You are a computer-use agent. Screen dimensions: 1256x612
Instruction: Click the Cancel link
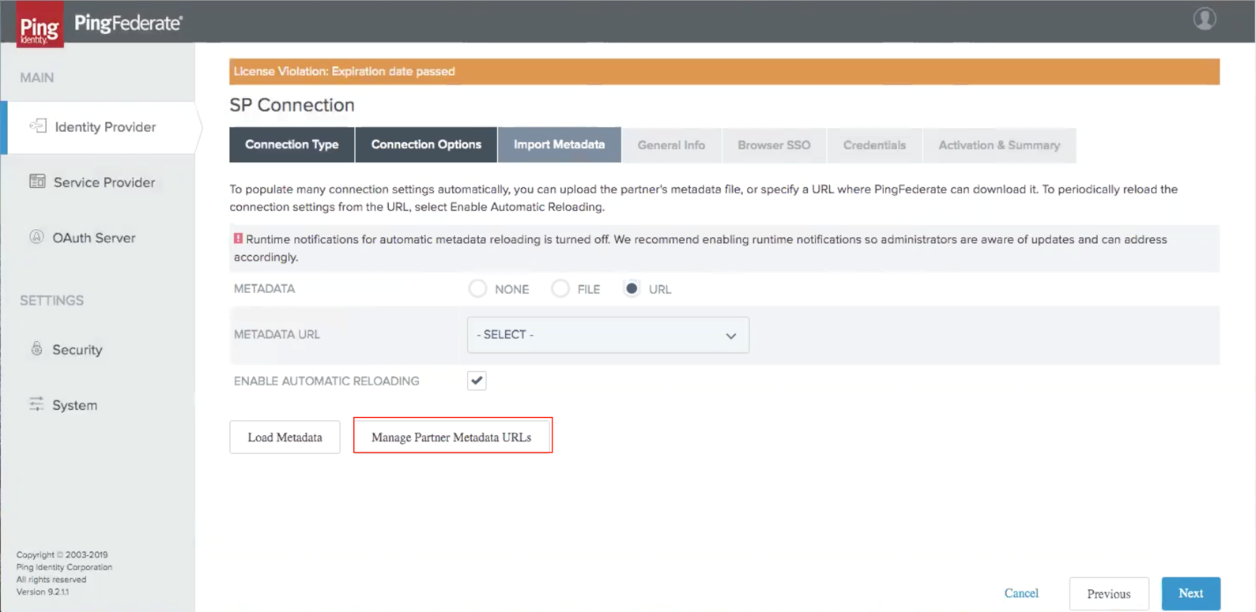(x=1021, y=593)
